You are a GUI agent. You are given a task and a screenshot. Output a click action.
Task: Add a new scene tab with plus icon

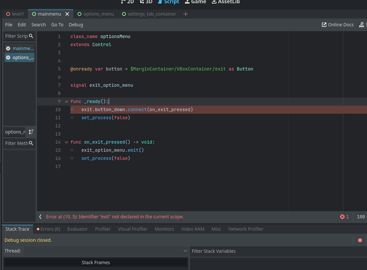(x=185, y=14)
